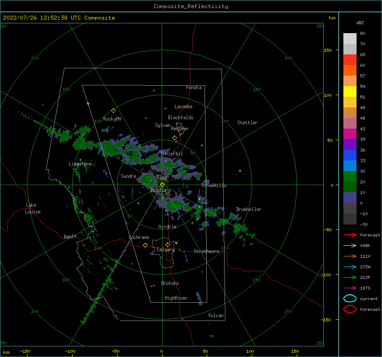Click the Drumheller city label

249,209
